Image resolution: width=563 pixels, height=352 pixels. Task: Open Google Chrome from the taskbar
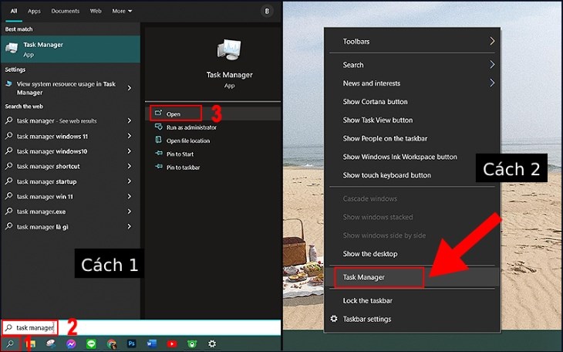pos(112,344)
